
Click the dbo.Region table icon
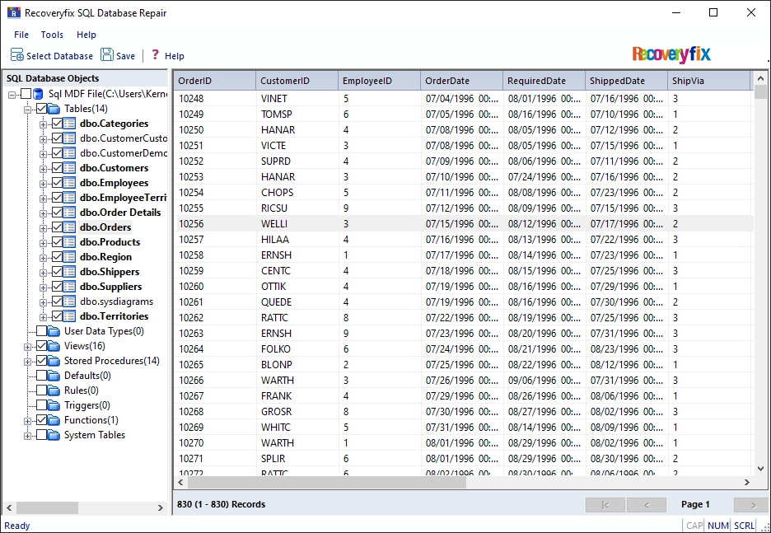click(x=69, y=257)
